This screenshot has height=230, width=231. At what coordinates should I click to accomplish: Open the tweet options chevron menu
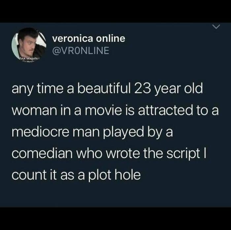tap(216, 27)
